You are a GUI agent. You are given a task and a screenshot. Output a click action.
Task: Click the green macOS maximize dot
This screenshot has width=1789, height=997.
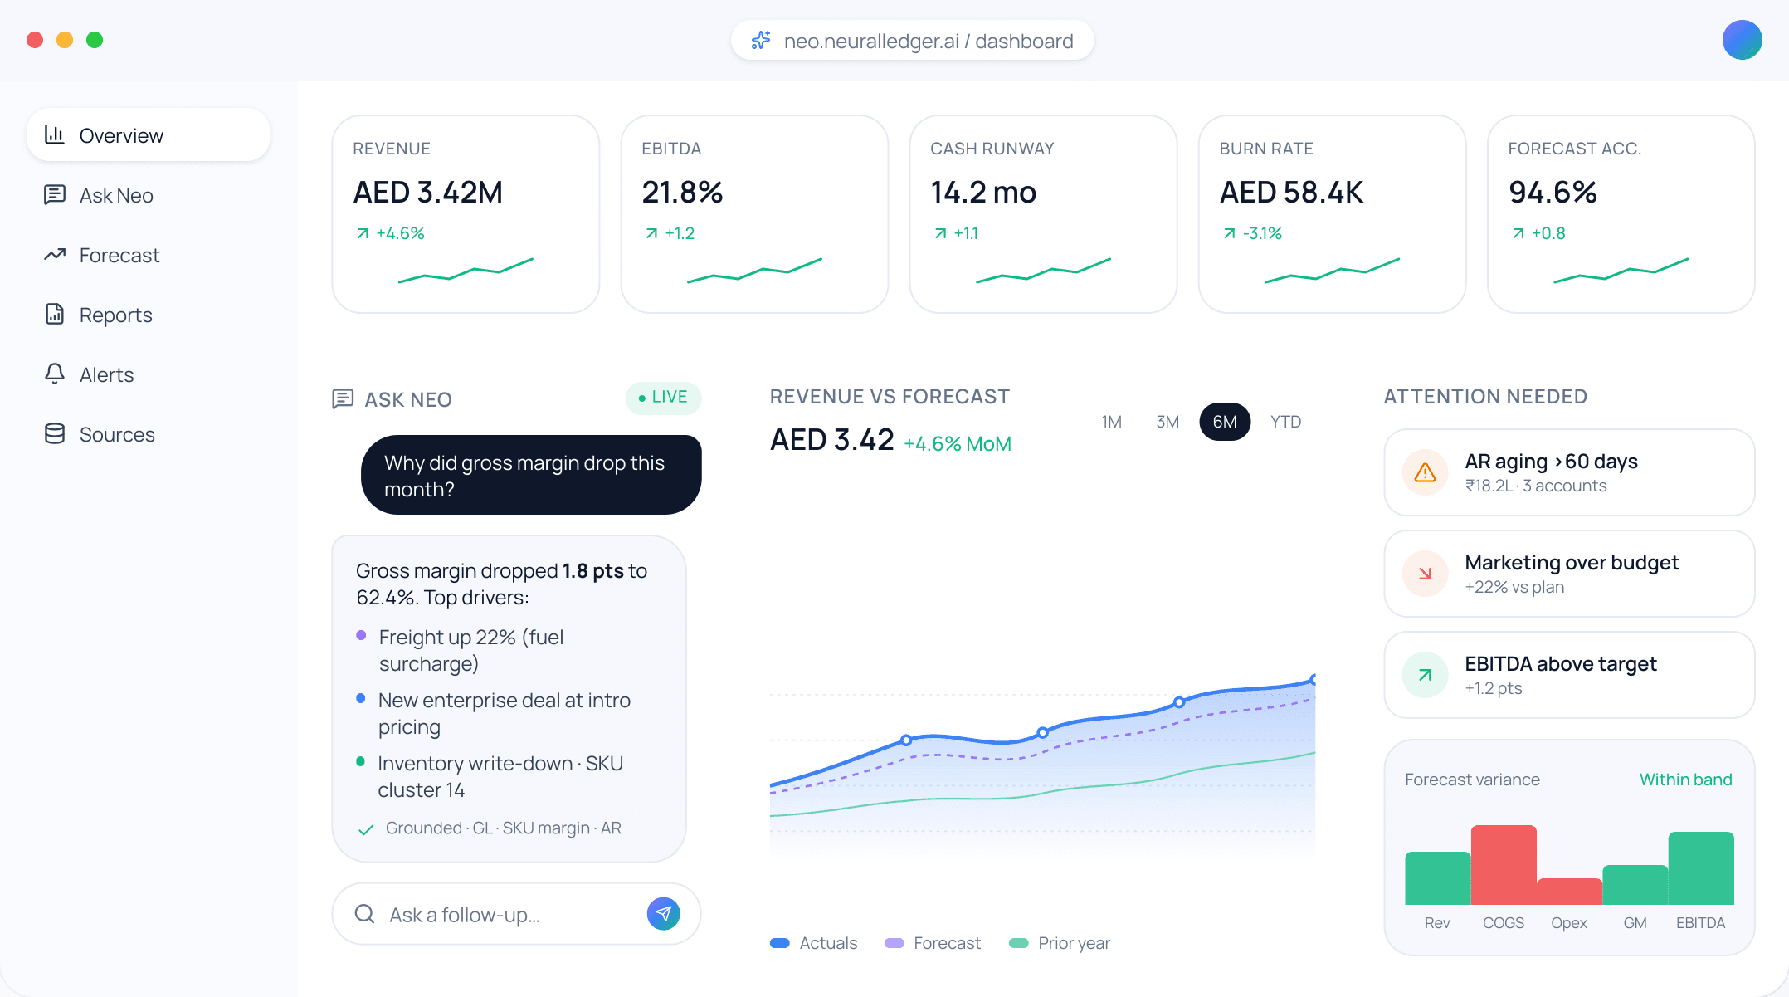(95, 40)
